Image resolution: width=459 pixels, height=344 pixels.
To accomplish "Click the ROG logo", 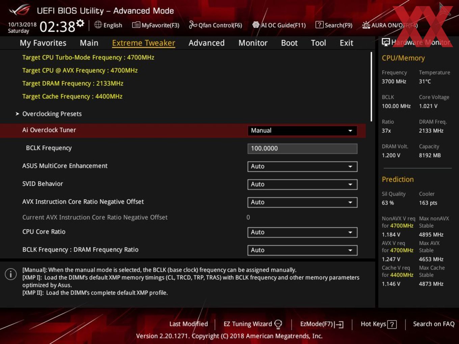I will 20,10.
